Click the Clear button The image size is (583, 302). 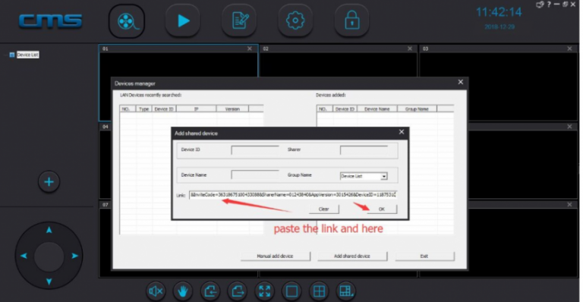324,209
